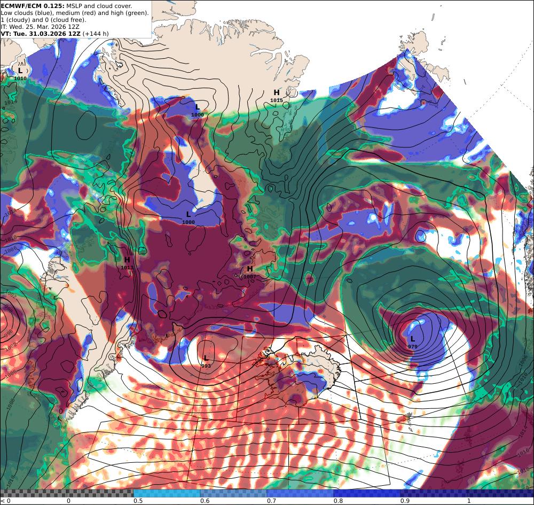Image resolution: width=534 pixels, height=505 pixels.
Task: Select the low pressure center labeled 993
Action: 206,361
